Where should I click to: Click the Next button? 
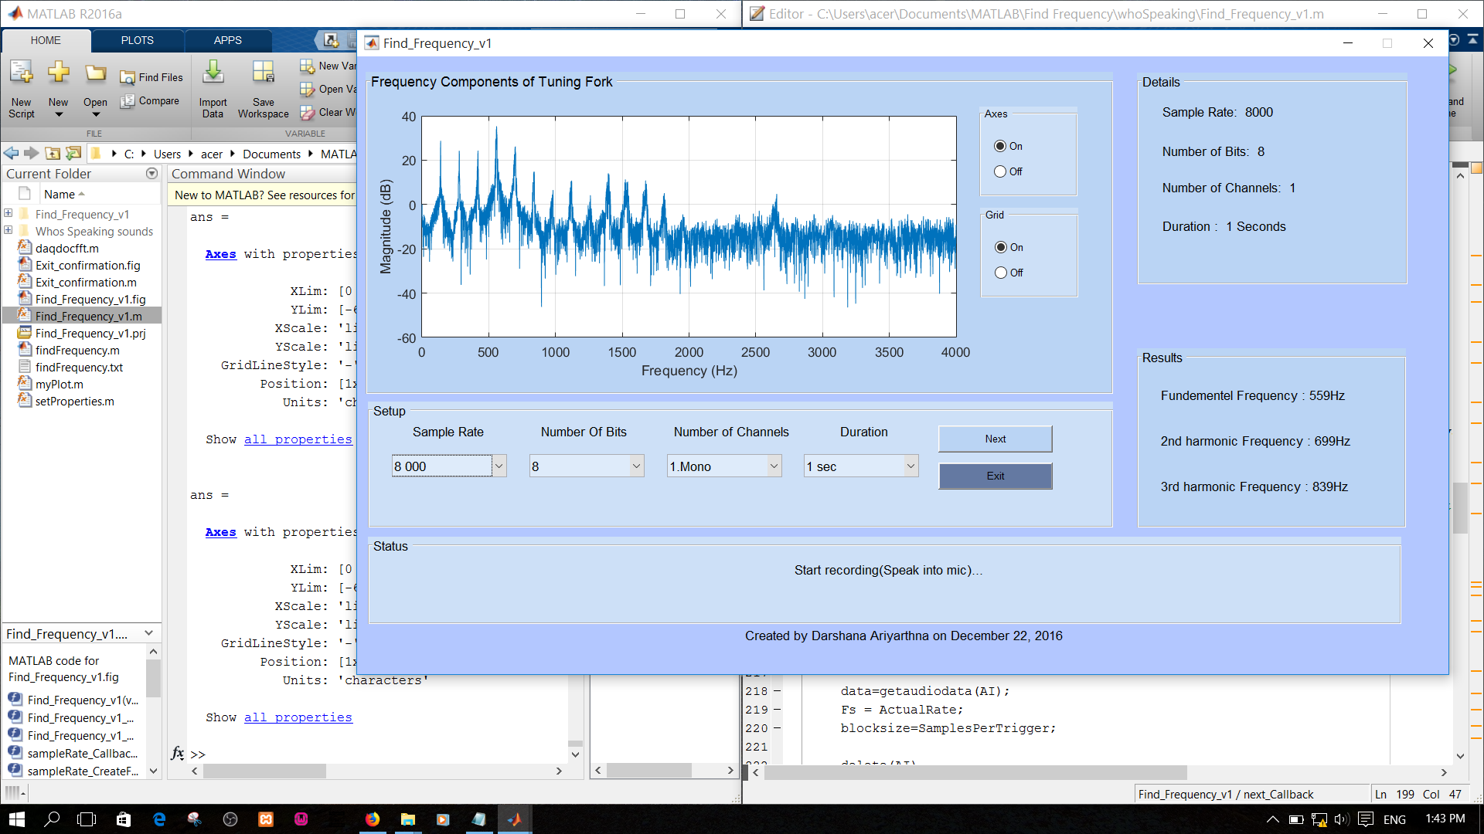995,439
